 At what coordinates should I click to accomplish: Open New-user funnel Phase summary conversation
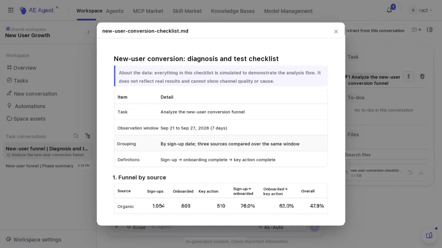pyautogui.click(x=48, y=166)
